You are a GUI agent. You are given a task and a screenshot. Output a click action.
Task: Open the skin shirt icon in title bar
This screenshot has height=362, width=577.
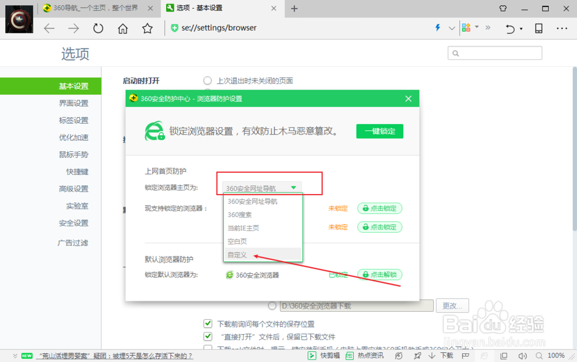[x=503, y=9]
